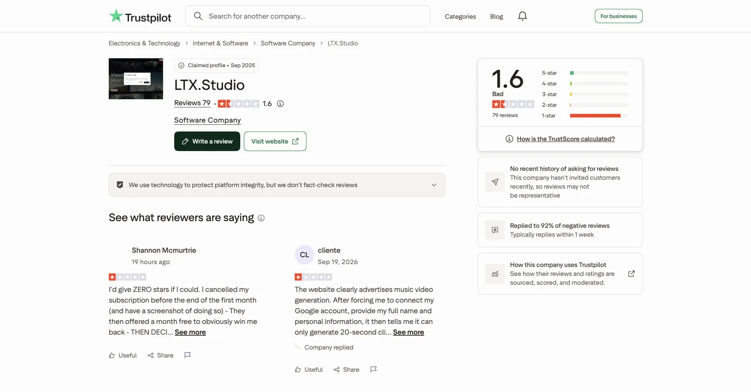The image size is (751, 392).
Task: Click the info icon next to reviewers heading
Action: click(x=261, y=218)
